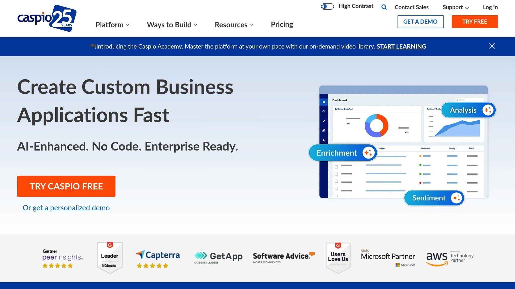Click the G2 Leader badge
This screenshot has width=515, height=289.
point(110,258)
